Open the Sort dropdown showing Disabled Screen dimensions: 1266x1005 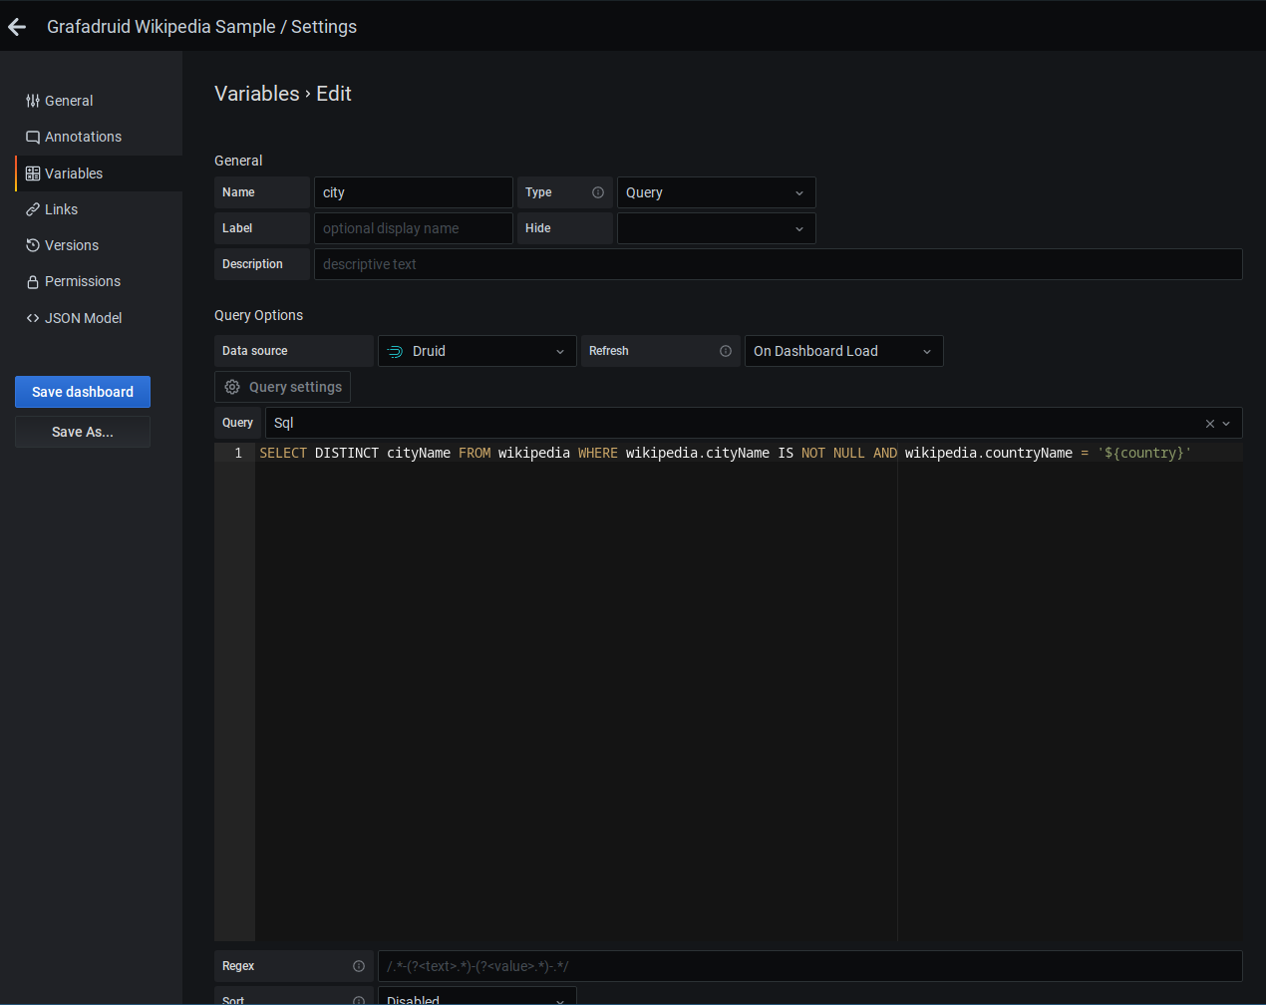477,996
